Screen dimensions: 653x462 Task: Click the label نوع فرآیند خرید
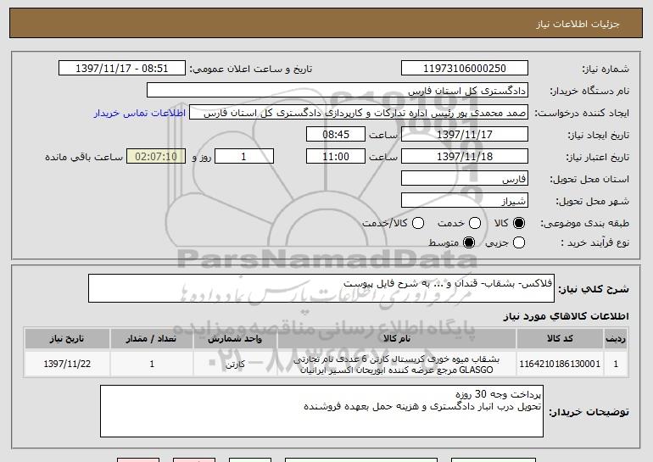pyautogui.click(x=594, y=242)
